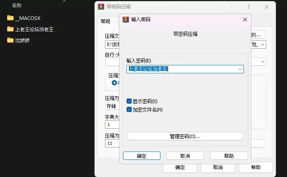
Task: Switch to the 常规 tab
Action: (105, 22)
